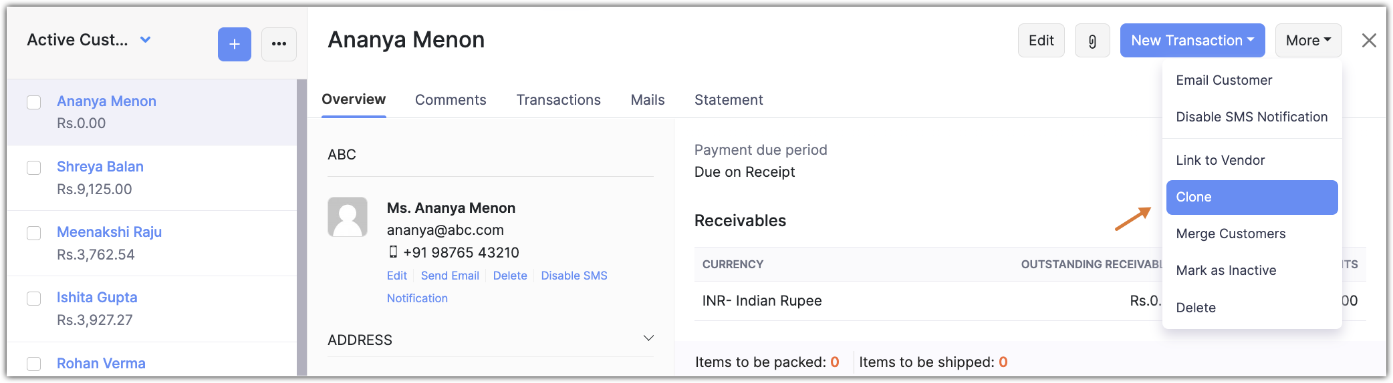Expand the New Transaction dropdown
Viewport: 1393px width, 383px height.
tap(1192, 41)
